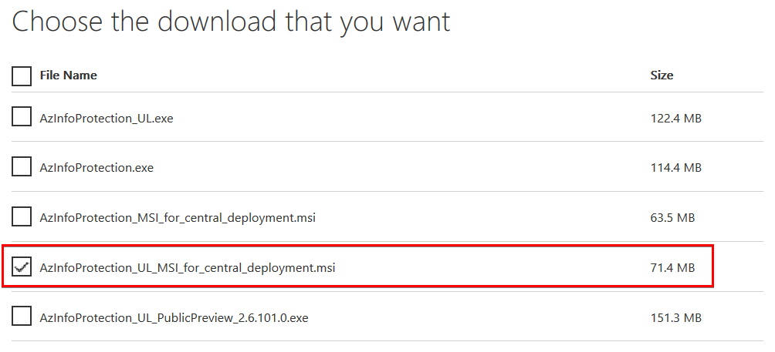Click AzInfoProtection_UL_PublicPreview_2.6.101.0.exe file name

click(174, 318)
